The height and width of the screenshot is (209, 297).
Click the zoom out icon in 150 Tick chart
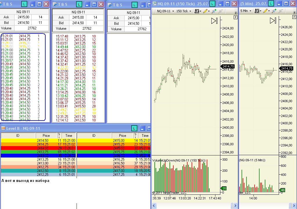(x=220, y=11)
